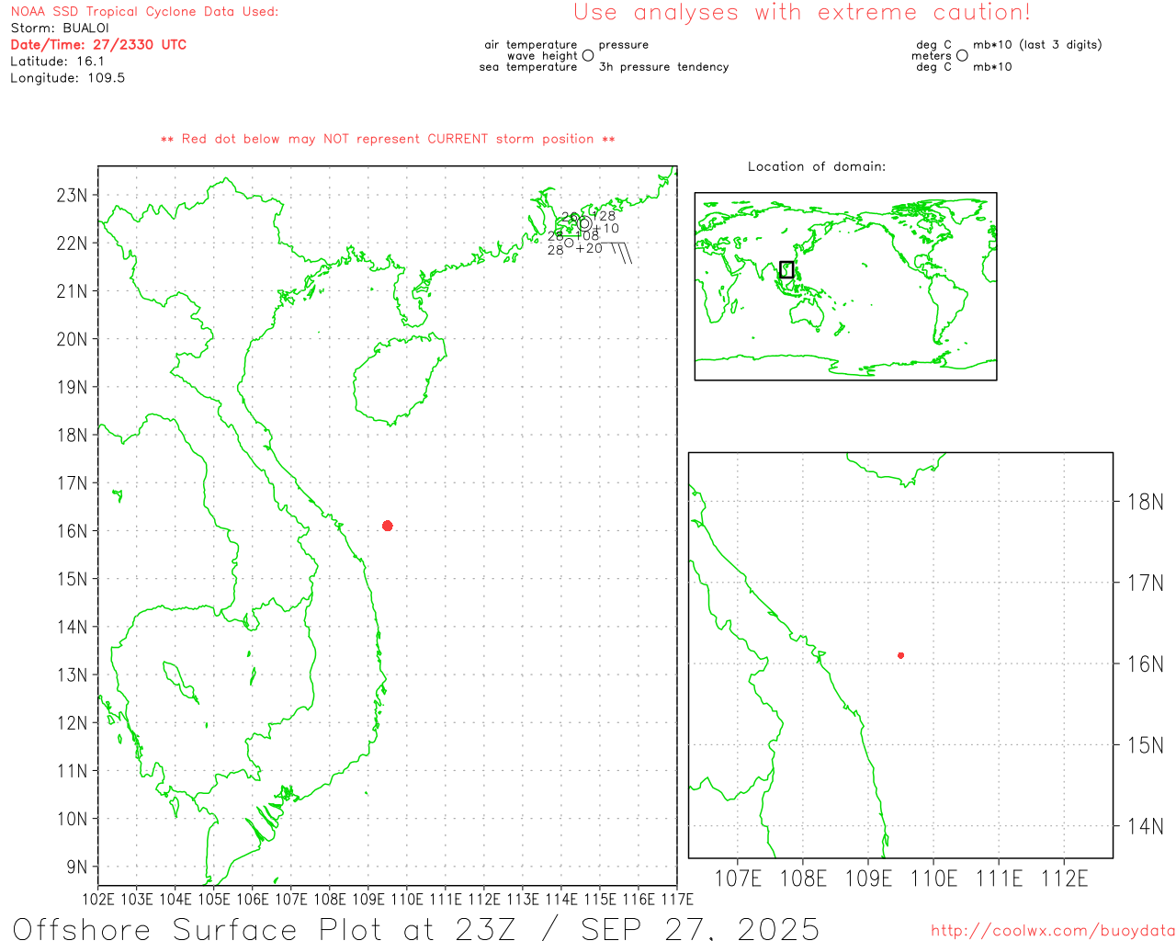The height and width of the screenshot is (941, 1176).
Task: Click the '16N' label on the main map left axis
Action: (73, 531)
